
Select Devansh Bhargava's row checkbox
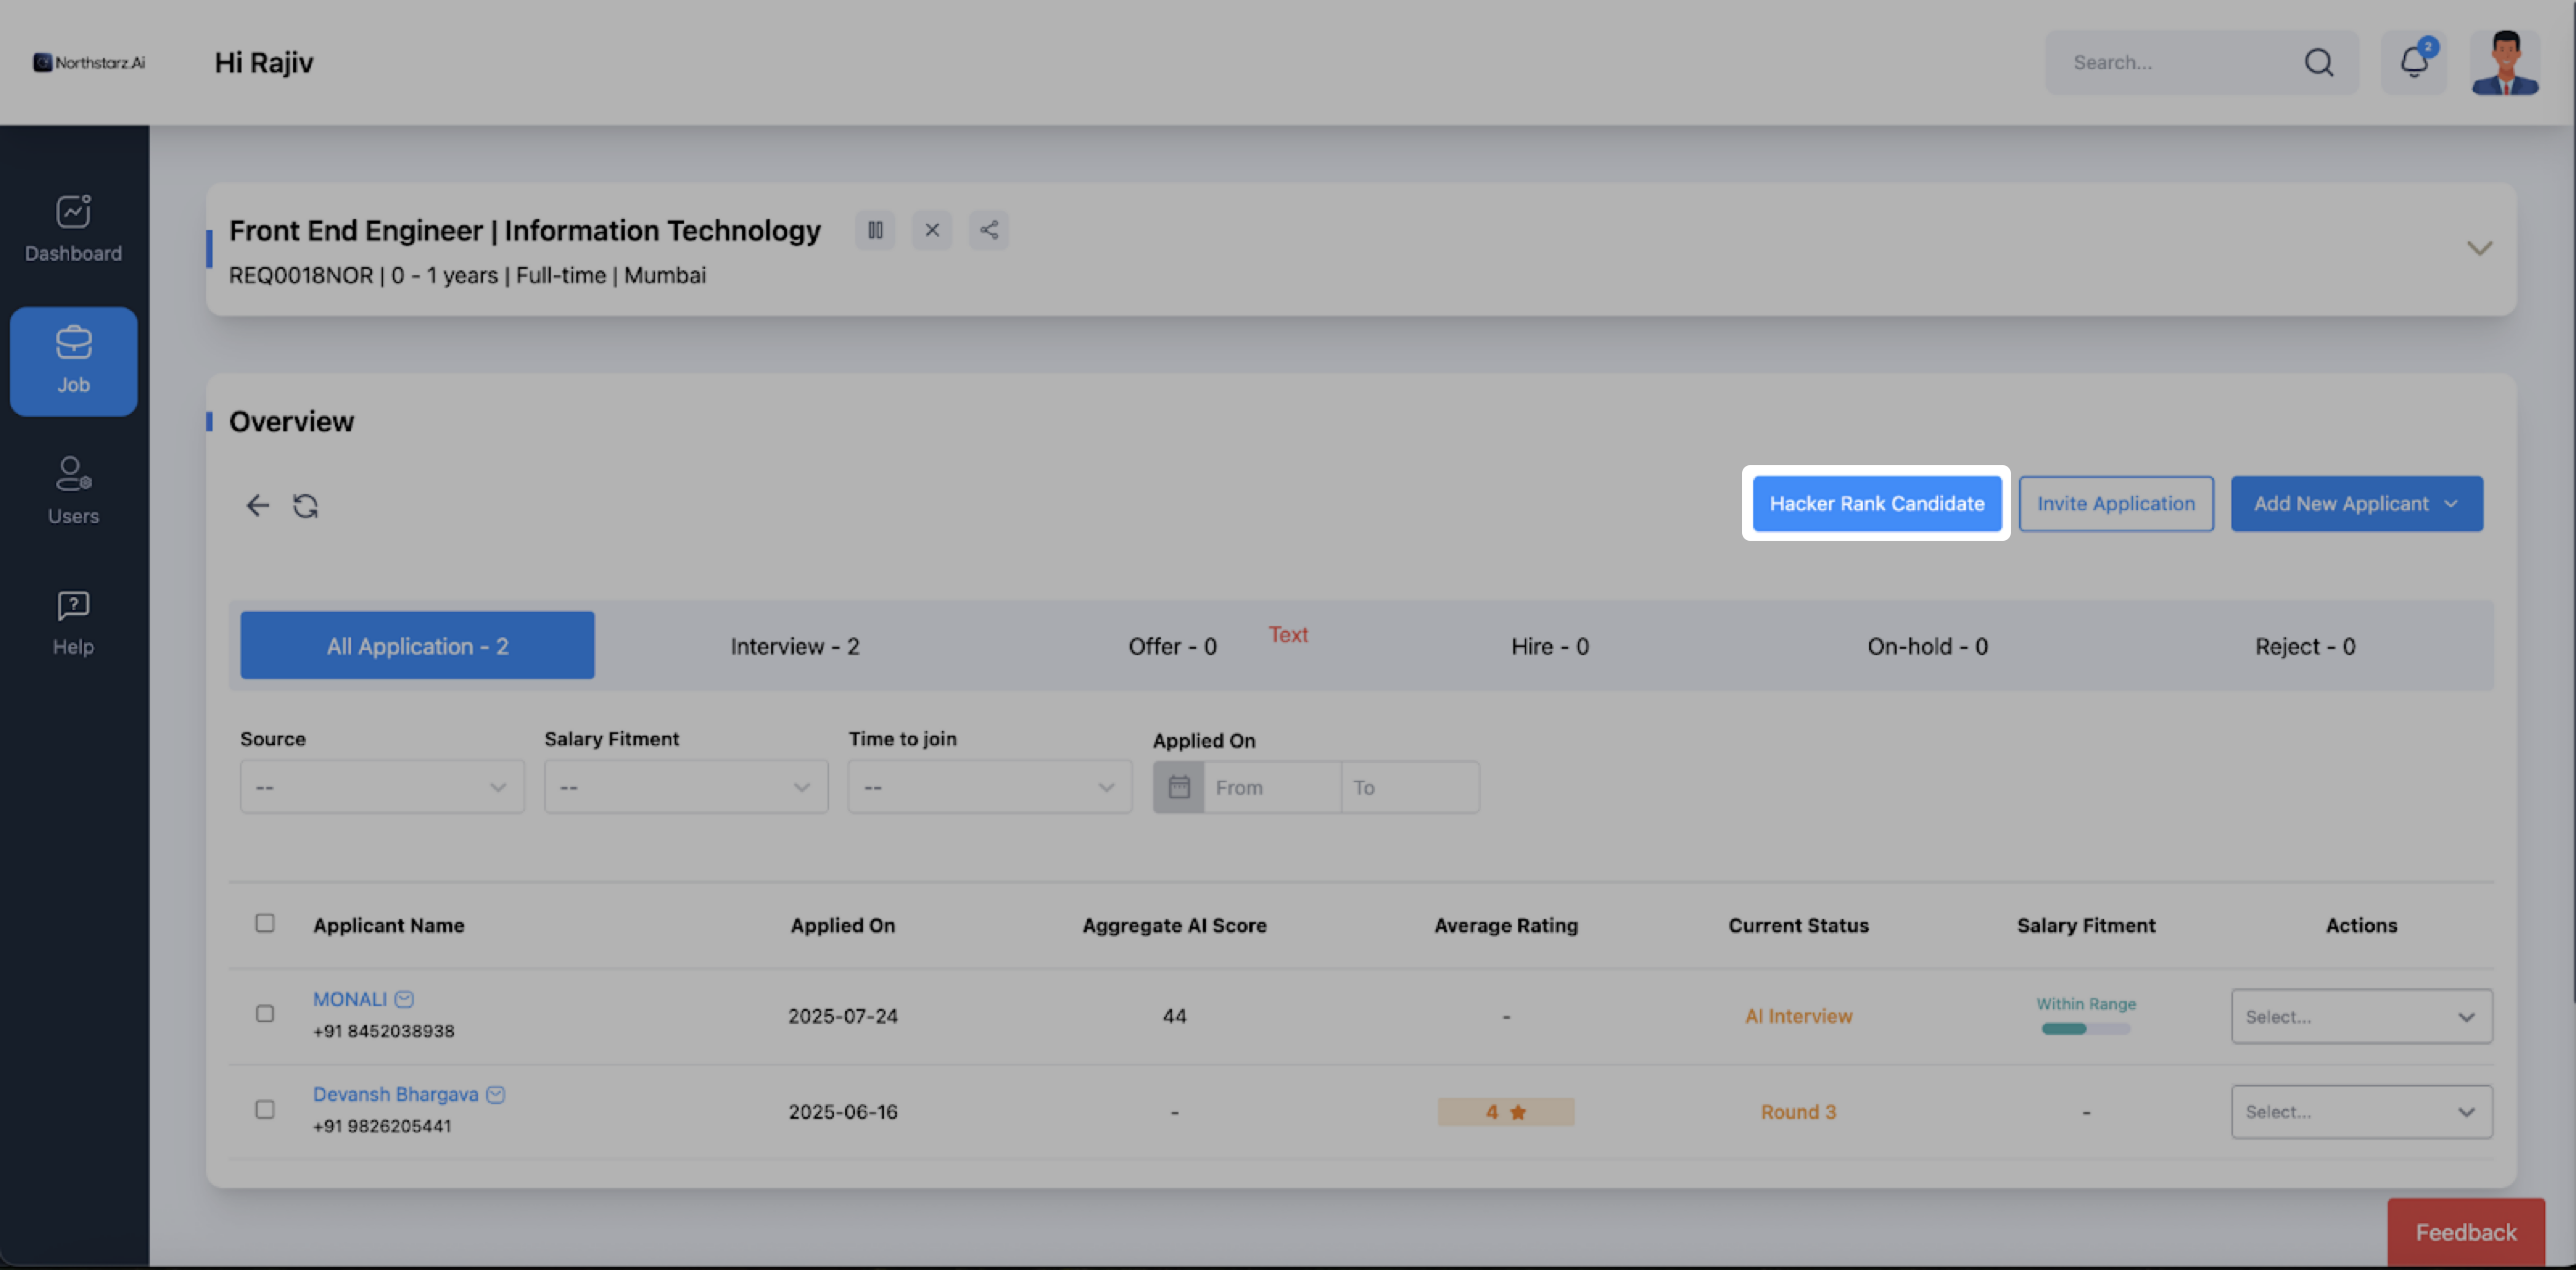(265, 1109)
